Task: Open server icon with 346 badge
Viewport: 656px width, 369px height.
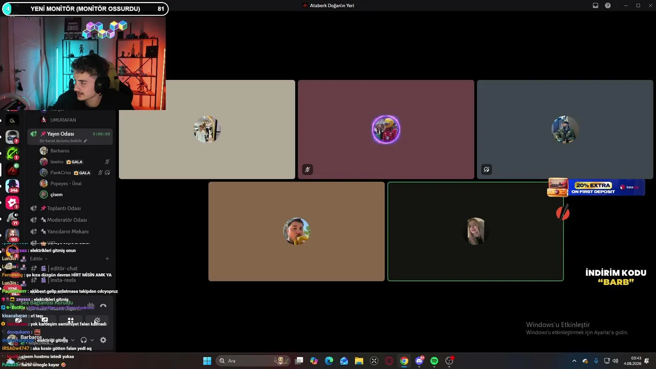Action: (x=12, y=186)
